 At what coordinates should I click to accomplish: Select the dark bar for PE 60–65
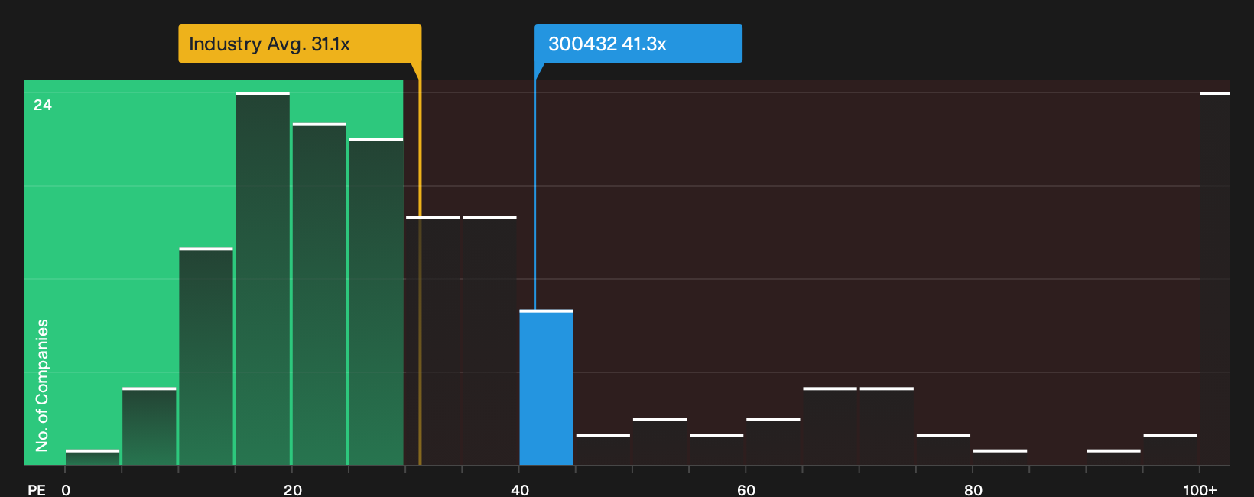(x=773, y=442)
